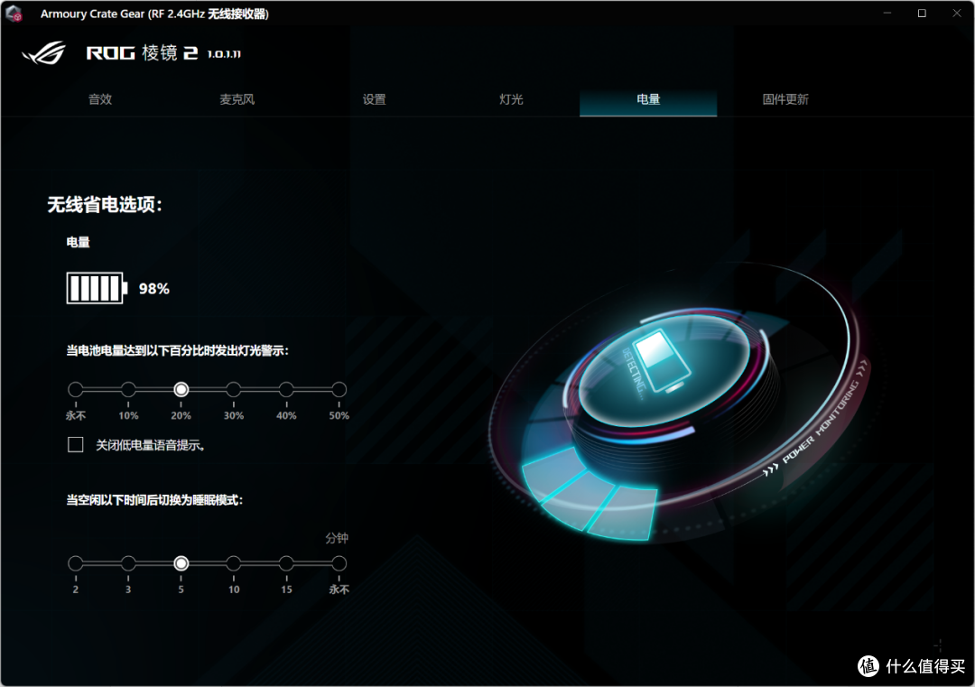The image size is (975, 687).
Task: Click the 分钟 unit label
Action: click(337, 538)
